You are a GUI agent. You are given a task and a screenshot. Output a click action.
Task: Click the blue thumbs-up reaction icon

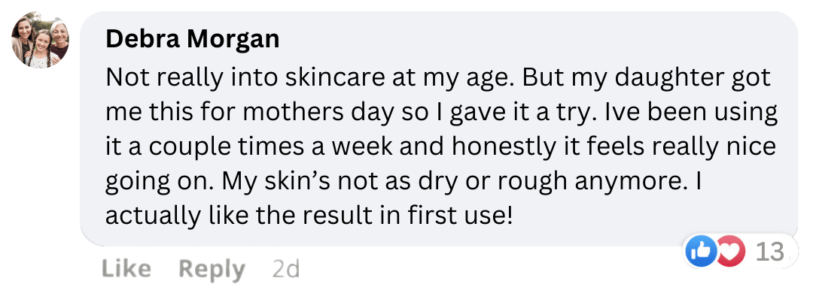click(x=701, y=251)
